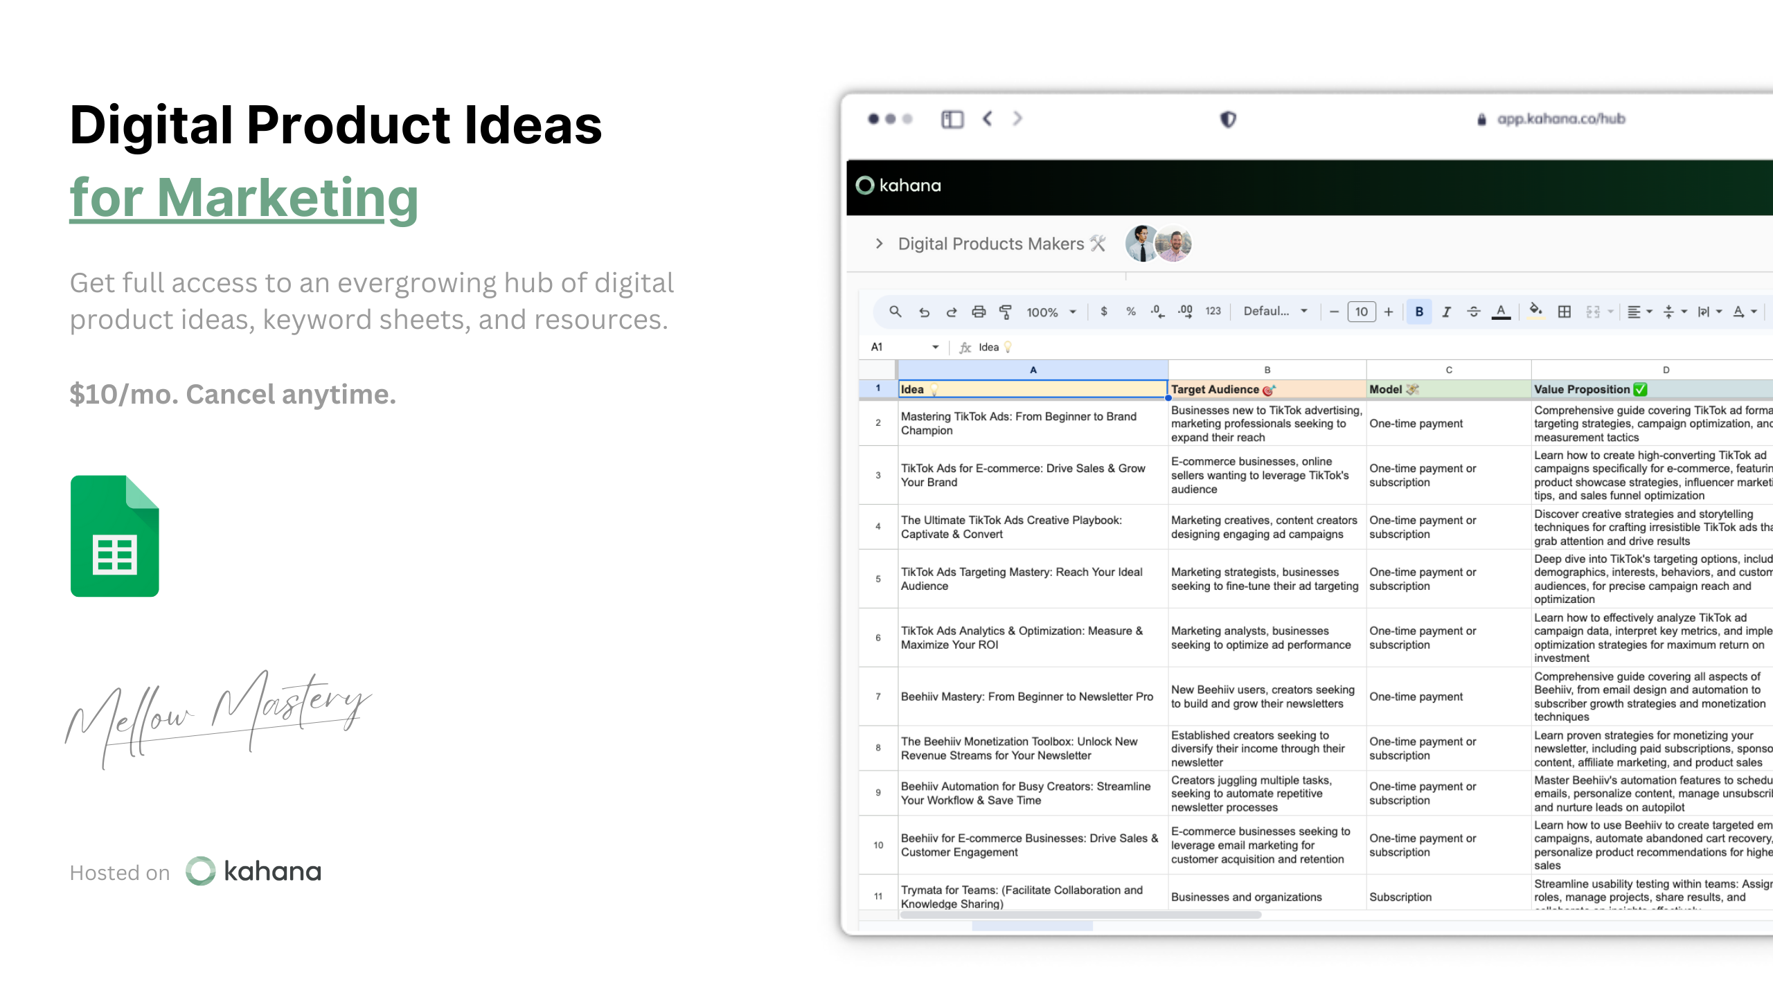
Task: Select column A header
Action: coord(1033,370)
